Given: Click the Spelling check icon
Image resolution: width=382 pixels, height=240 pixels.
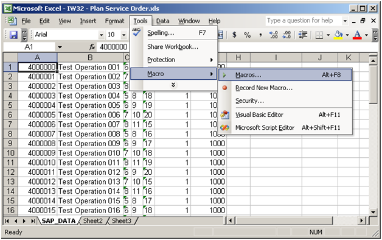Looking at the screenshot, I should click(x=136, y=32).
